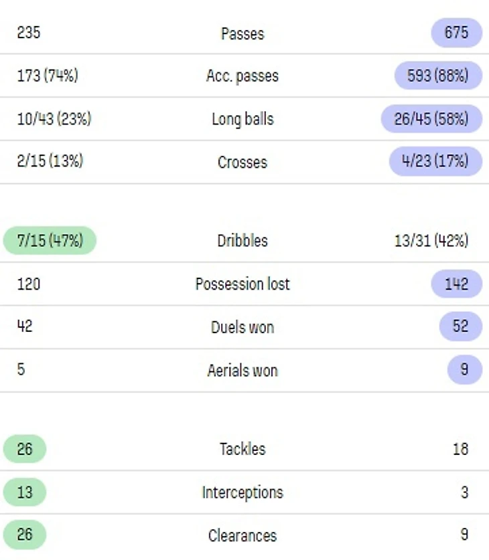Click the Possession lost label
The height and width of the screenshot is (560, 489).
242,284
